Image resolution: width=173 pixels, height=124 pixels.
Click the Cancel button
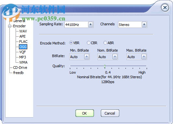pos(110,113)
